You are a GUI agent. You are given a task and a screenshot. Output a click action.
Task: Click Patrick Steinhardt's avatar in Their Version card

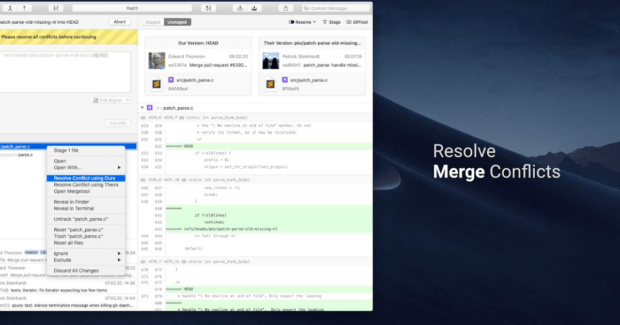coord(270,60)
